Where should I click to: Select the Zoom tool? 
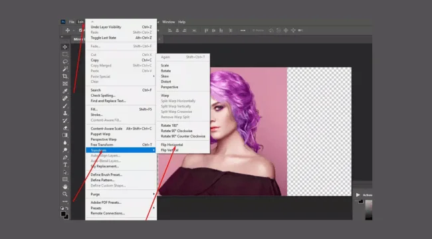tap(65, 194)
